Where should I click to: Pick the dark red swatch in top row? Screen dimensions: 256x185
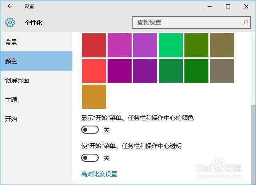(x=94, y=45)
